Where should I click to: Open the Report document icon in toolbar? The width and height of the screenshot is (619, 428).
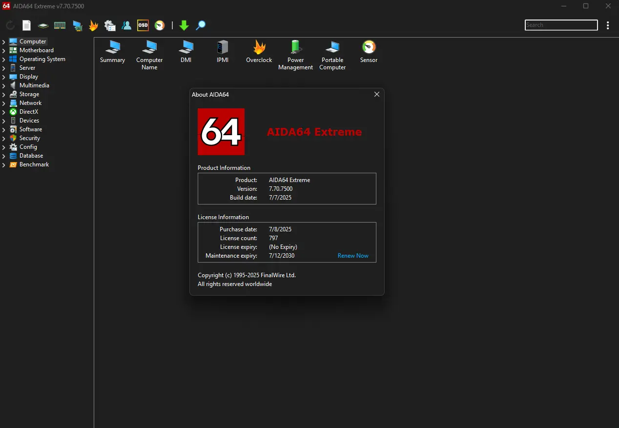(x=27, y=25)
